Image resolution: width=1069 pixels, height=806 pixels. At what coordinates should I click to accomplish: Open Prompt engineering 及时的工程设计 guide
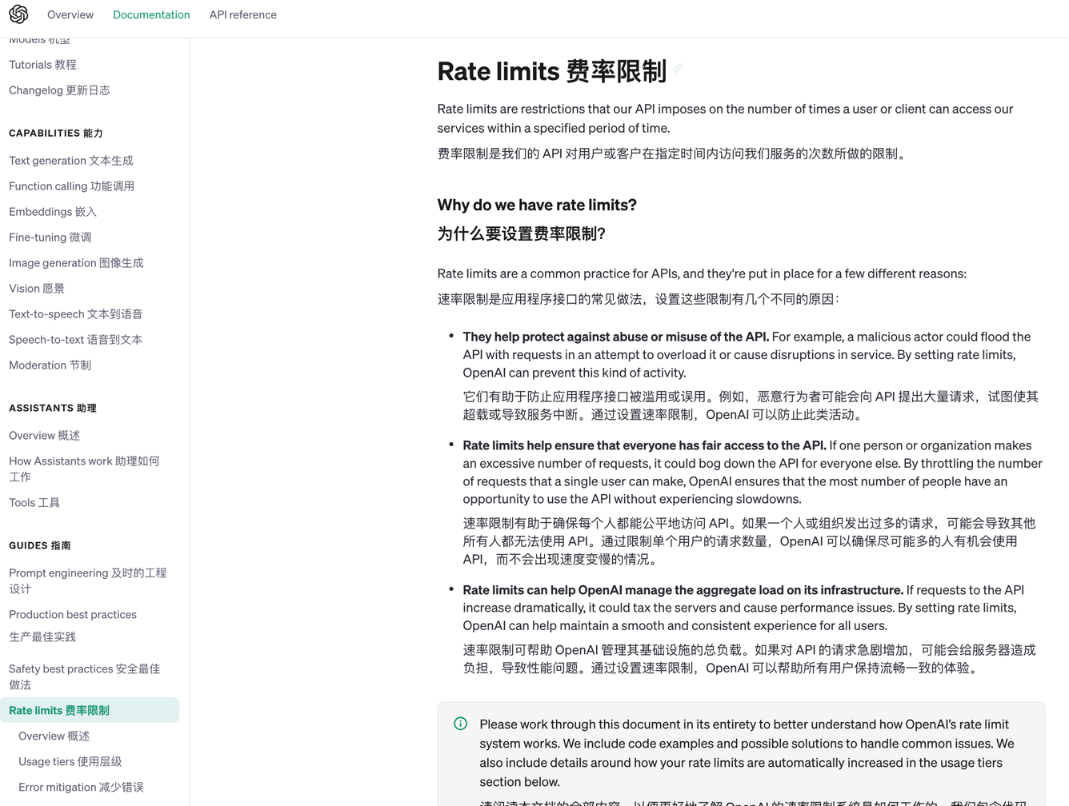(88, 581)
